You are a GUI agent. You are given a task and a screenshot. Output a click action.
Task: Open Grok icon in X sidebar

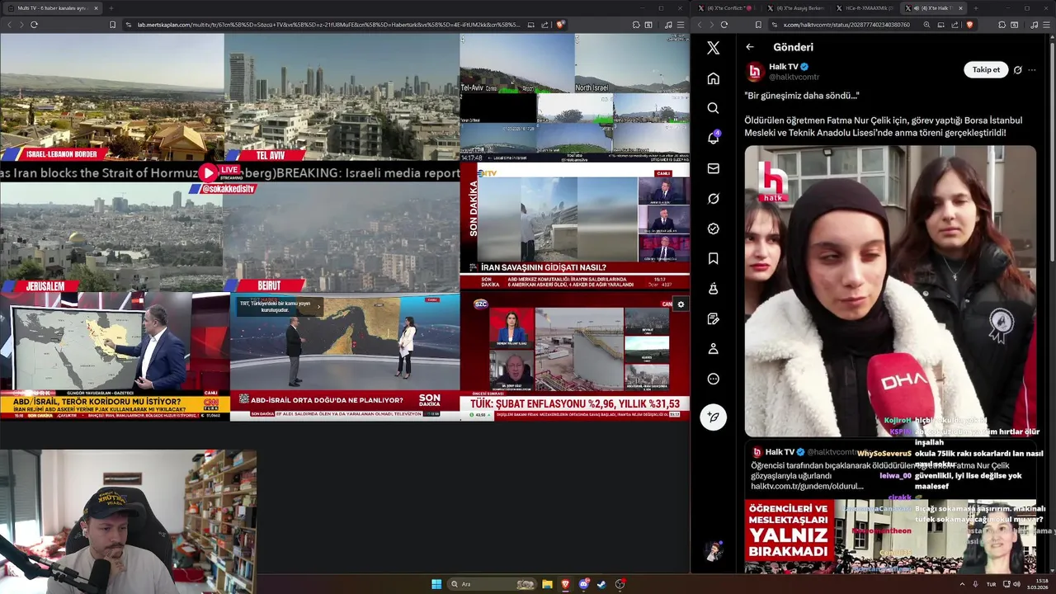713,199
